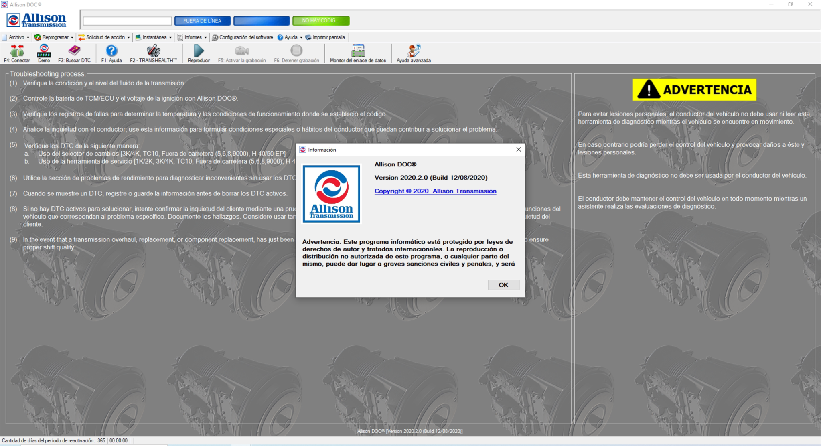This screenshot has height=446, width=821.
Task: Click the blank blue status indicator
Action: pyautogui.click(x=262, y=21)
